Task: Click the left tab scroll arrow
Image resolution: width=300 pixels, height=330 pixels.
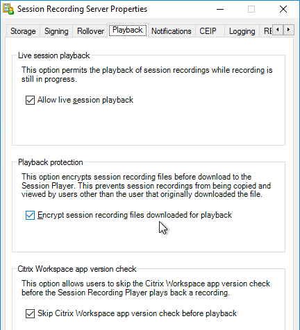Action: 278,30
